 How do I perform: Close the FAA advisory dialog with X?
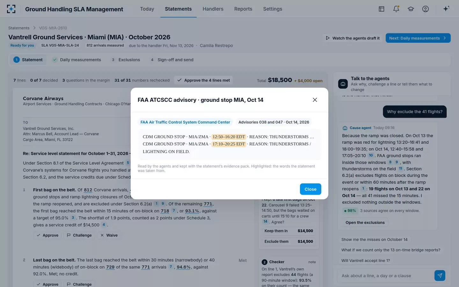(x=315, y=100)
